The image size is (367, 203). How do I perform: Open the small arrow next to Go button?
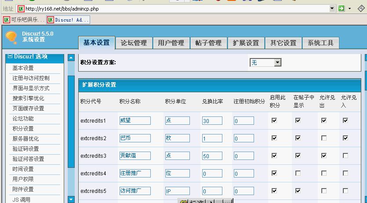point(350,9)
